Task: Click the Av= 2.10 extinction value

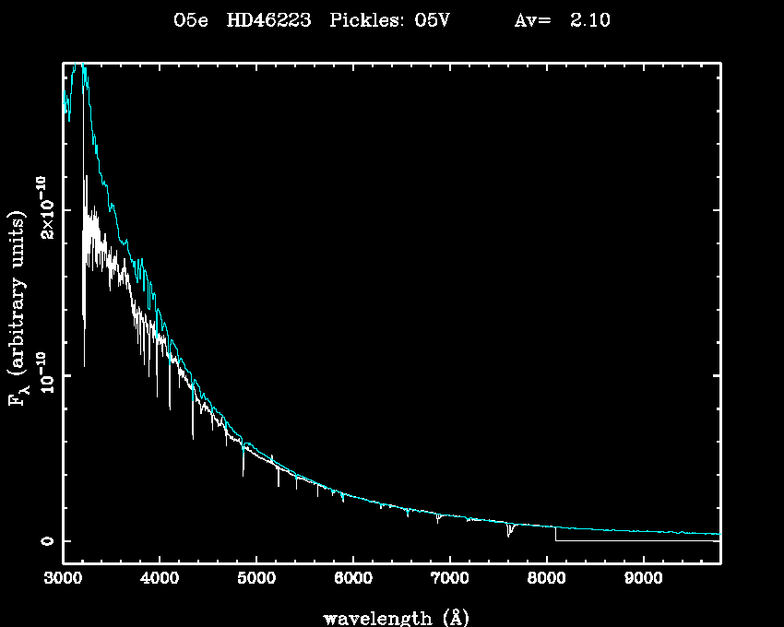Action: tap(562, 20)
